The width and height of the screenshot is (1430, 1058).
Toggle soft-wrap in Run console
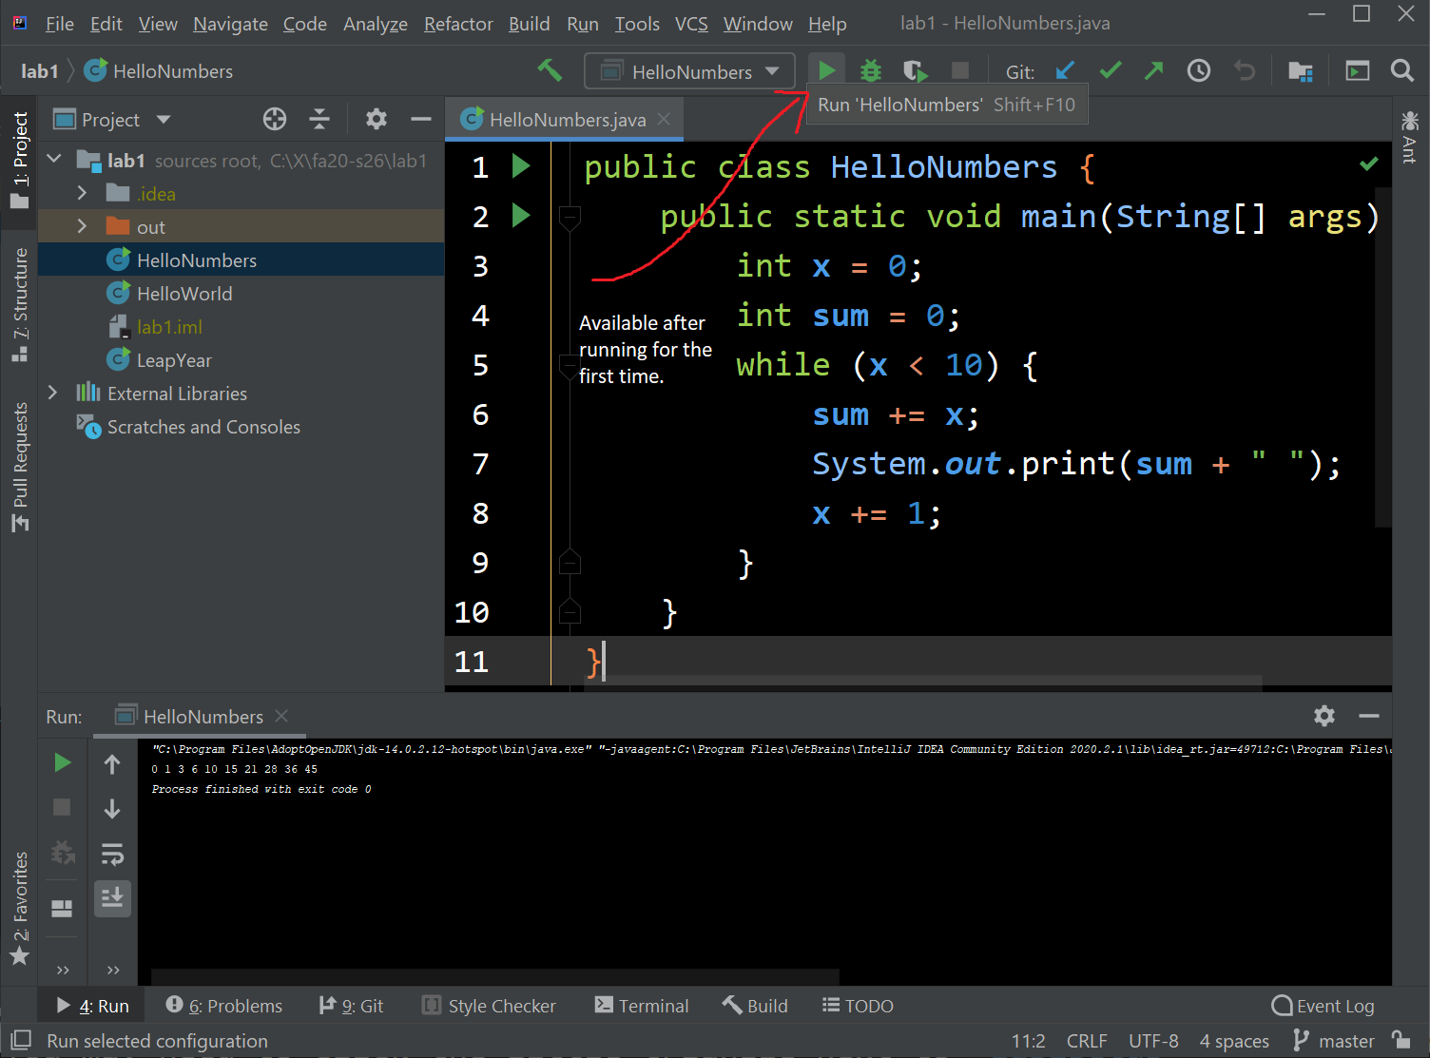(x=112, y=855)
